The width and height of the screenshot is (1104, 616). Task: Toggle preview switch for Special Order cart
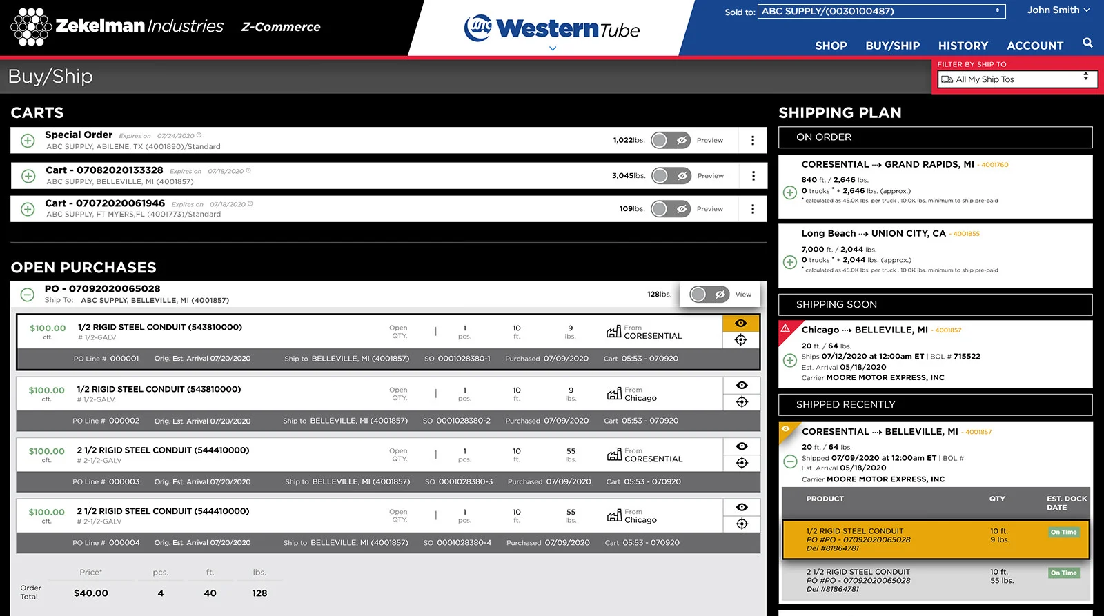(671, 141)
